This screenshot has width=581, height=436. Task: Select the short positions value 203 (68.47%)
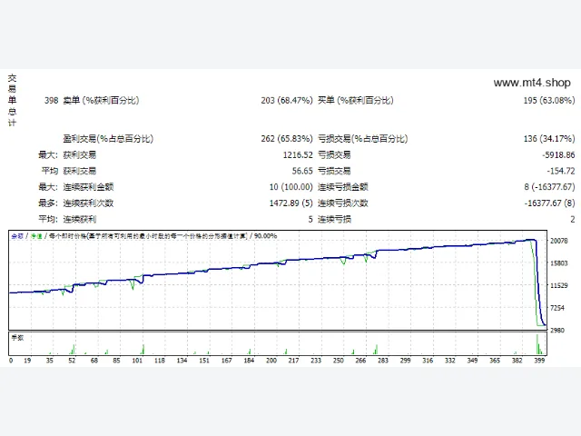point(287,101)
